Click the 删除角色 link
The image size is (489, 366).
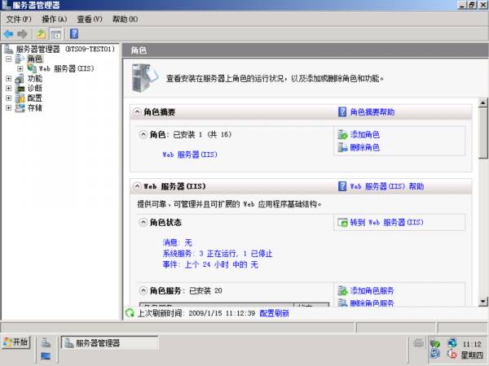pyautogui.click(x=365, y=147)
